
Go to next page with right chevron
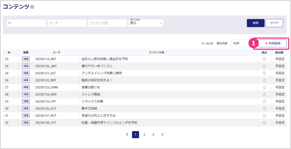coord(162,135)
